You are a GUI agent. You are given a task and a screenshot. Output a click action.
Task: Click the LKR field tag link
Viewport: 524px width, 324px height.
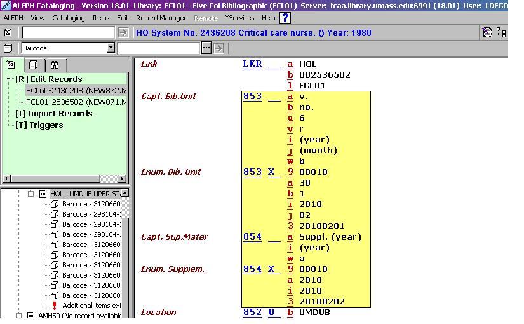[252, 64]
